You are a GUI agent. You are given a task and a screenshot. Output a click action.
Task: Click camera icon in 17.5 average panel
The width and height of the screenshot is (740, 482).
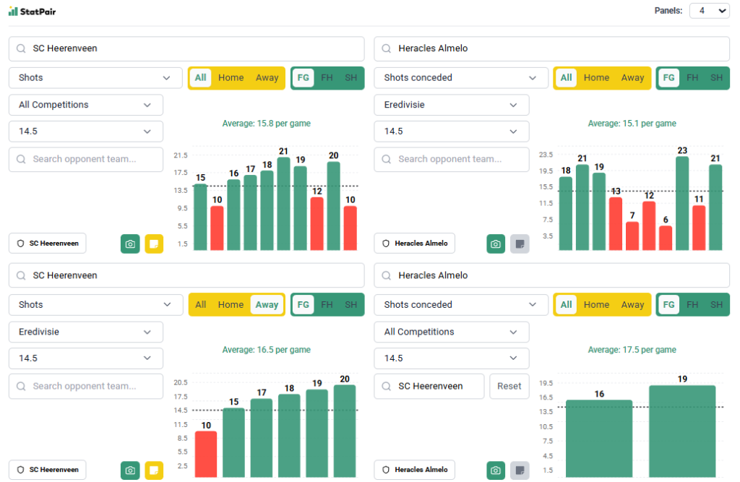(x=496, y=470)
